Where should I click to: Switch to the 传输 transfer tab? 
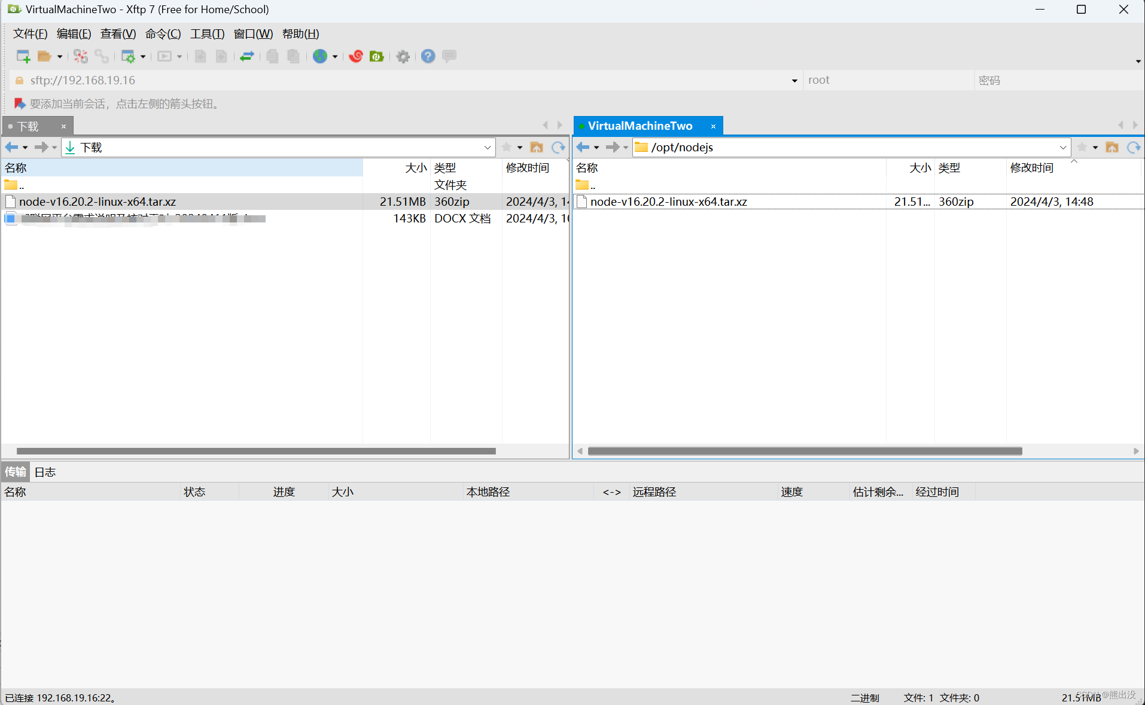[x=16, y=472]
